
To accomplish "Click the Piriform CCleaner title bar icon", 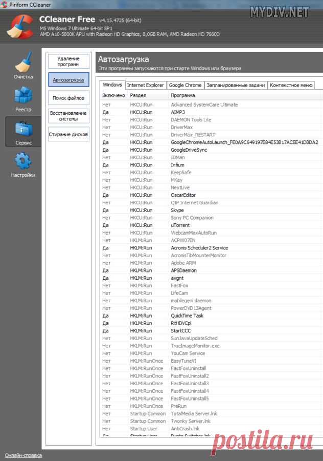I will tap(5, 5).
